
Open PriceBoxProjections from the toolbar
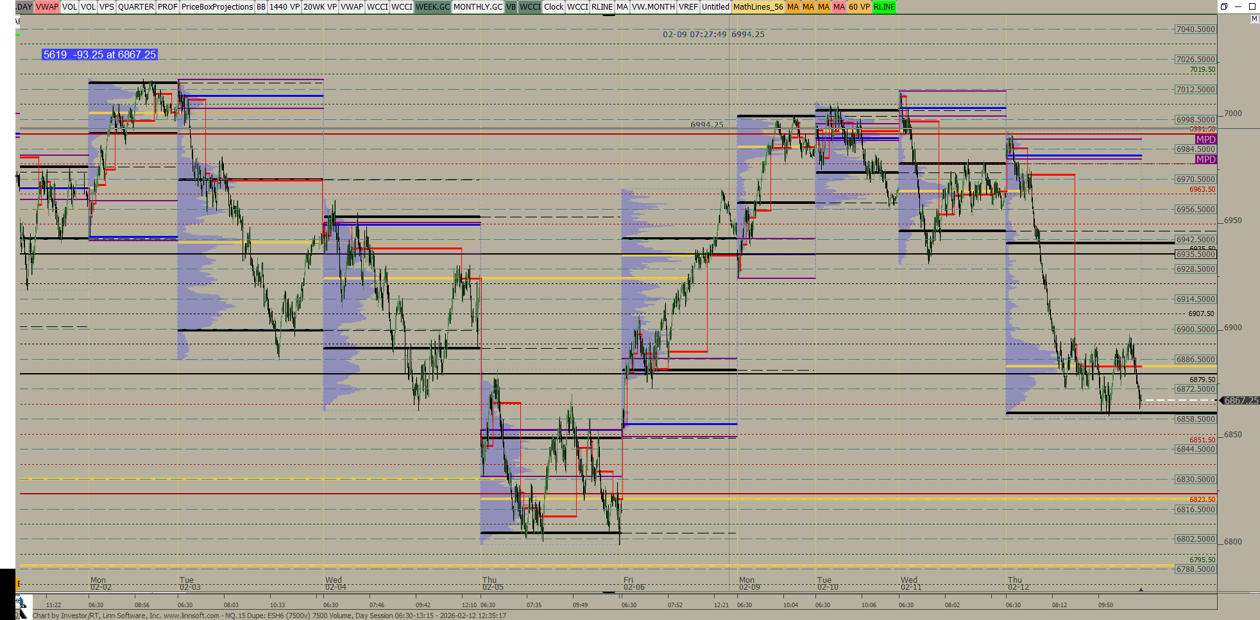(217, 7)
